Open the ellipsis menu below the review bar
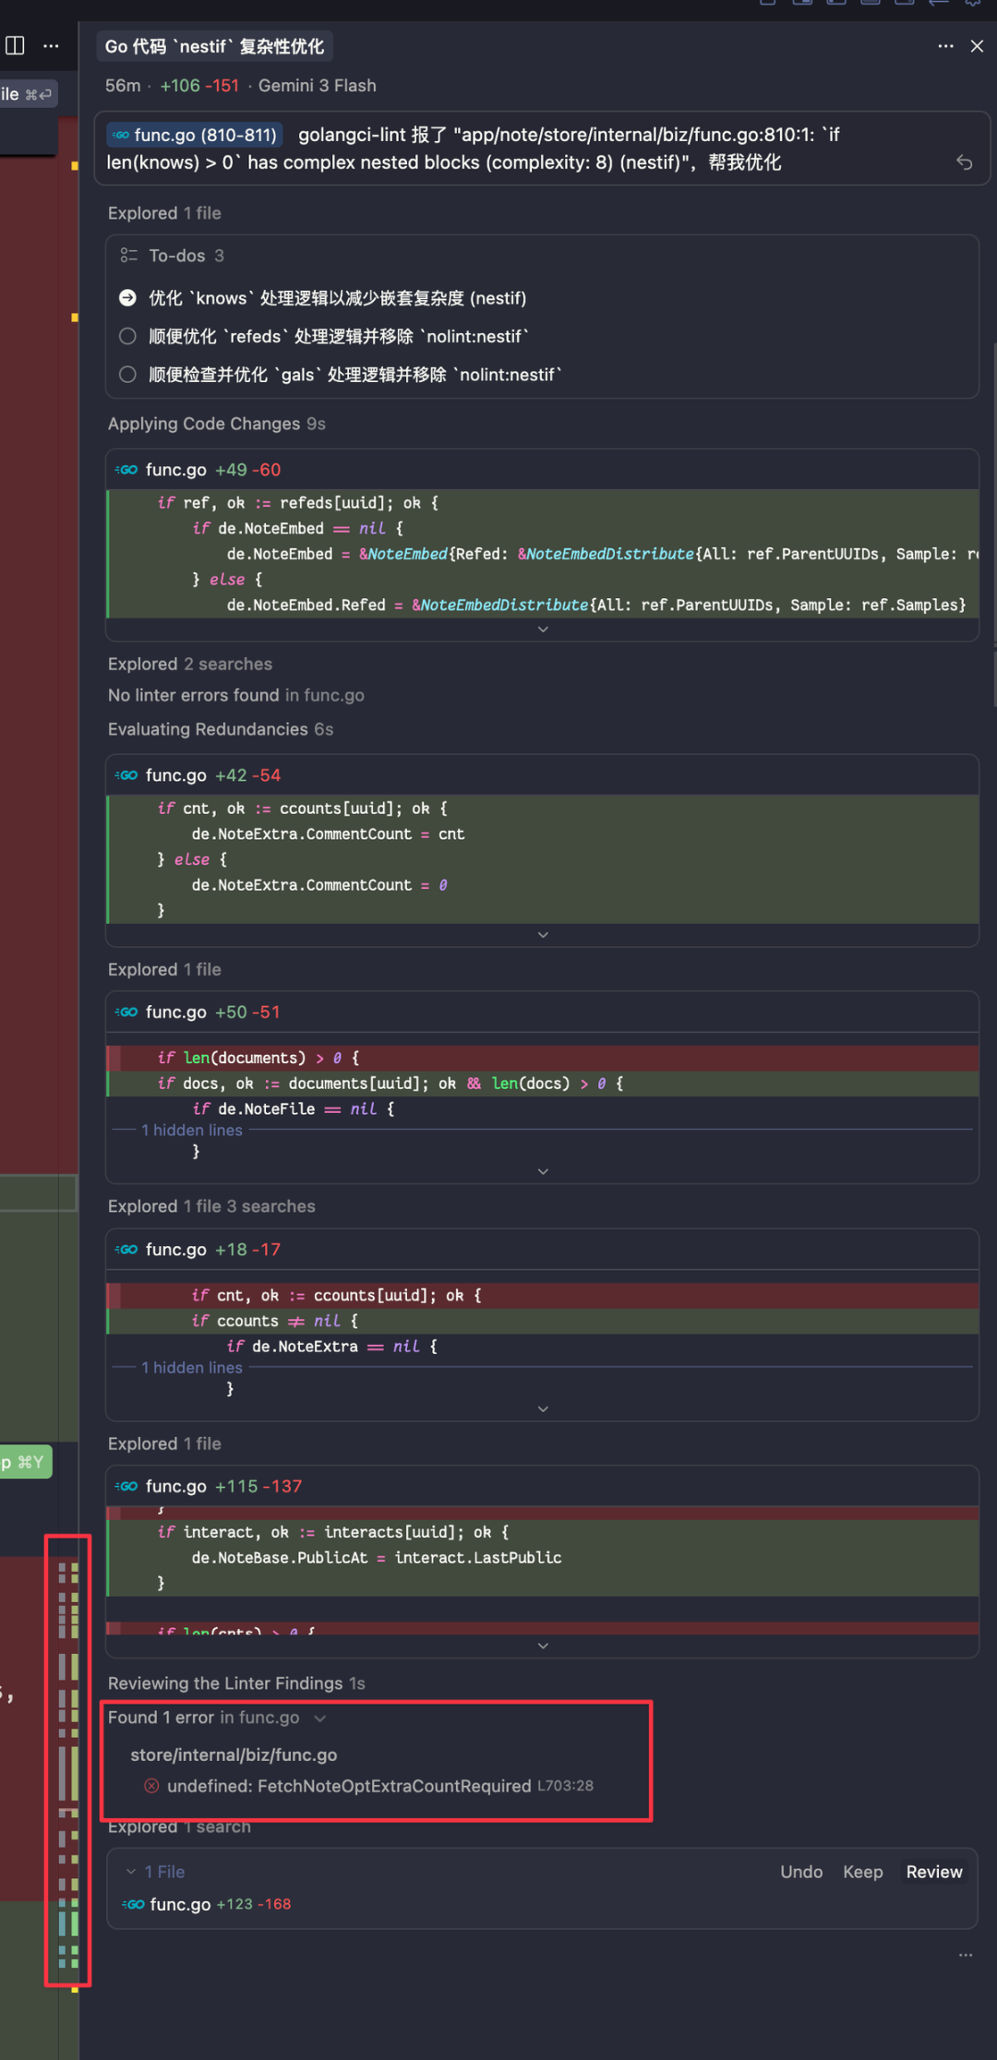This screenshot has height=2060, width=997. (966, 1955)
